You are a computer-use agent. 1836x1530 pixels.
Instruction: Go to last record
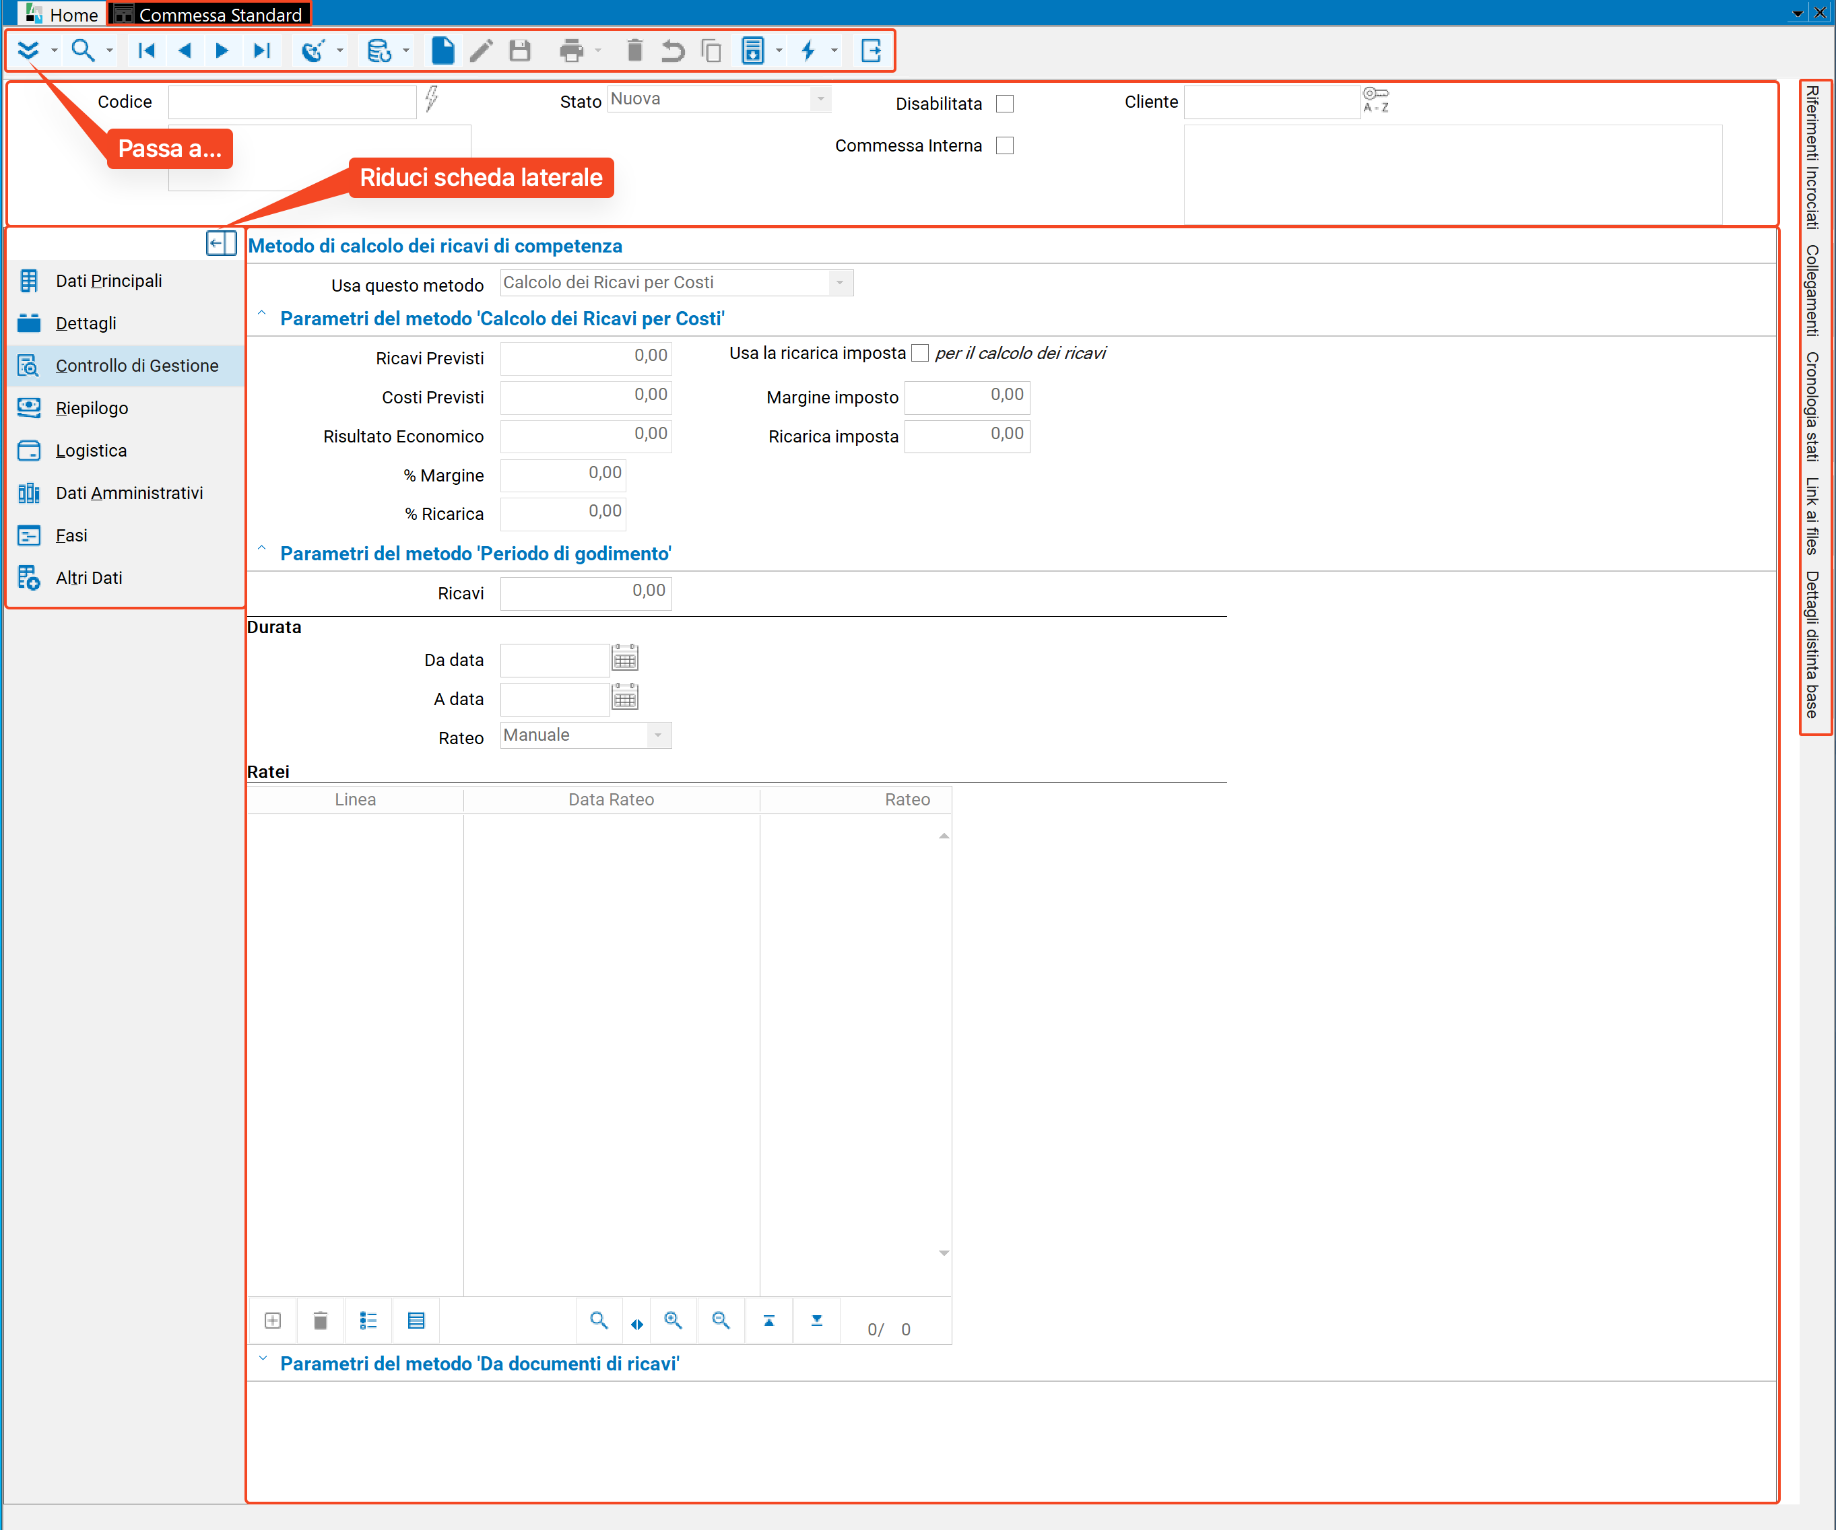[x=261, y=51]
